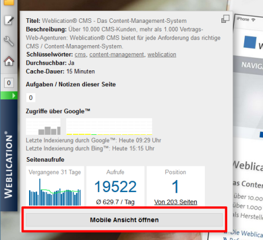Click the blue logo square in the iPhone preview

tap(250, 42)
